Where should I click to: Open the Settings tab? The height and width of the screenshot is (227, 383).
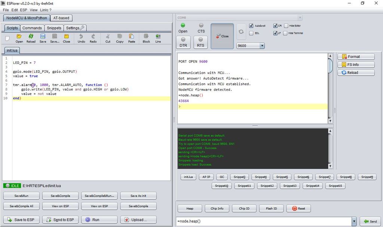[75, 28]
